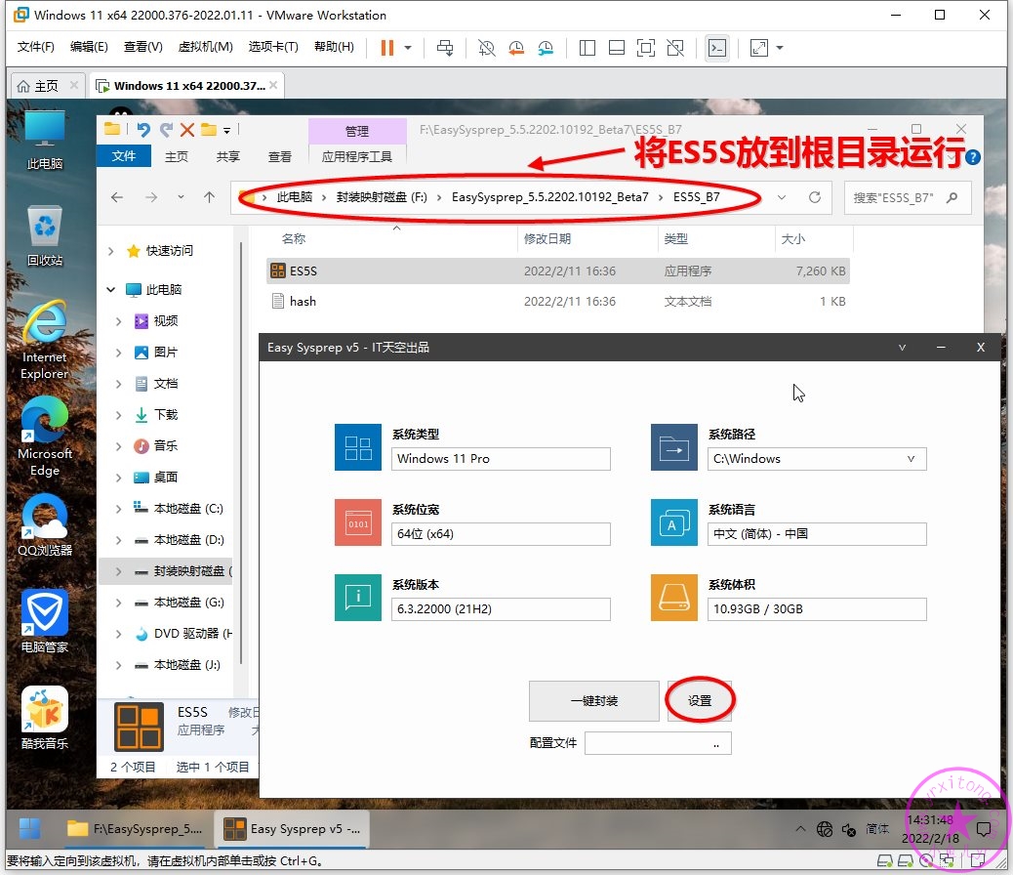Collapse the 此电脑 tree node
This screenshot has width=1013, height=875.
(x=111, y=290)
